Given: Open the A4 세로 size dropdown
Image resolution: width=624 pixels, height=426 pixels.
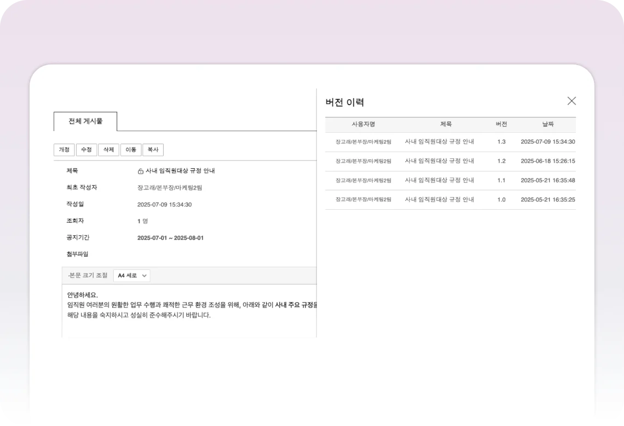Looking at the screenshot, I should tap(131, 276).
